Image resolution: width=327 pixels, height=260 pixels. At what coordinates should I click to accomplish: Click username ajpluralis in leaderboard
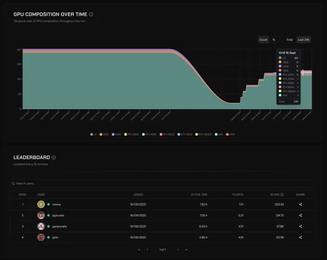pos(58,215)
